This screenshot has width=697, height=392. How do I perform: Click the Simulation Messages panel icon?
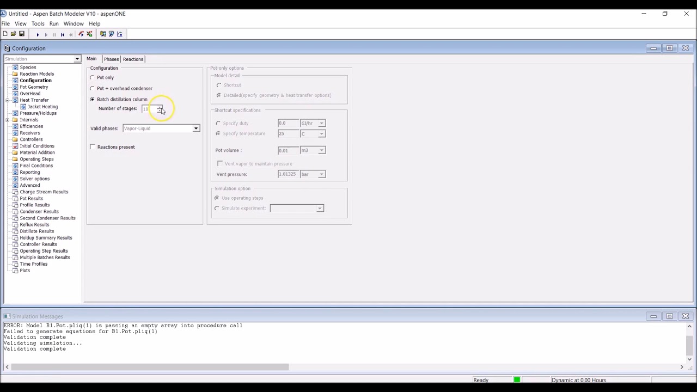click(7, 316)
